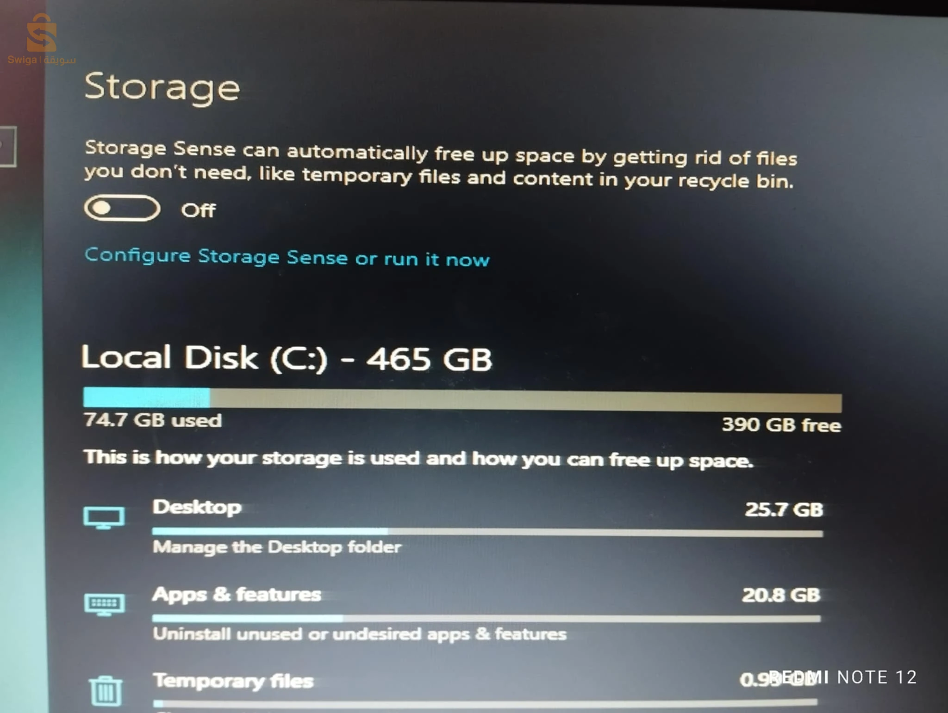Screen dimensions: 948x713
Task: Click the Storage page title
Action: pos(162,87)
